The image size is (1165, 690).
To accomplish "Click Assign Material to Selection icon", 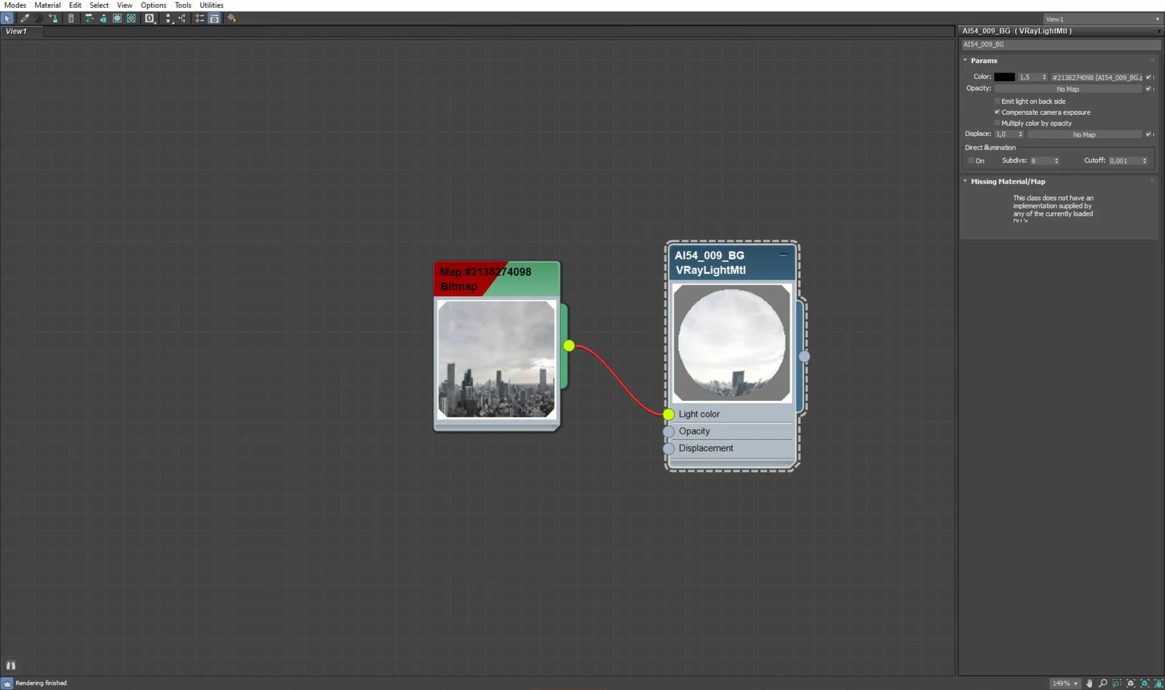I will coord(53,18).
